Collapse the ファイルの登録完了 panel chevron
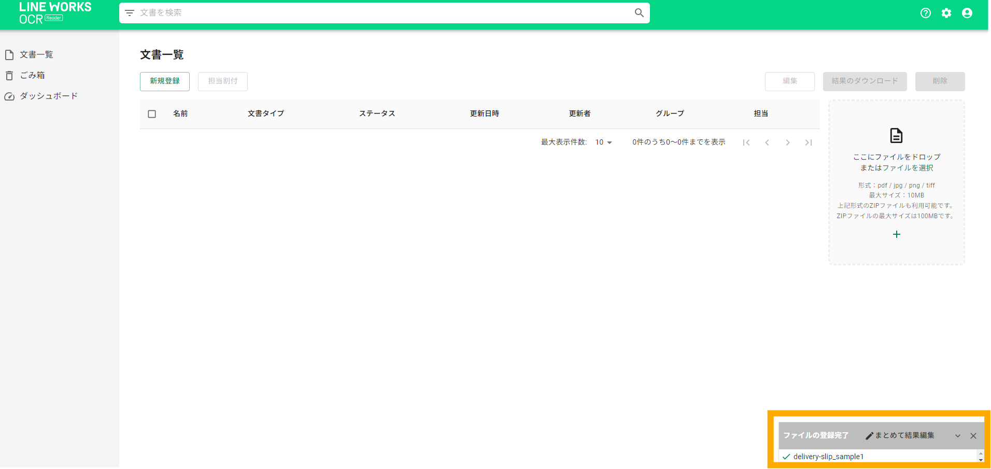Image resolution: width=991 pixels, height=469 pixels. click(958, 436)
